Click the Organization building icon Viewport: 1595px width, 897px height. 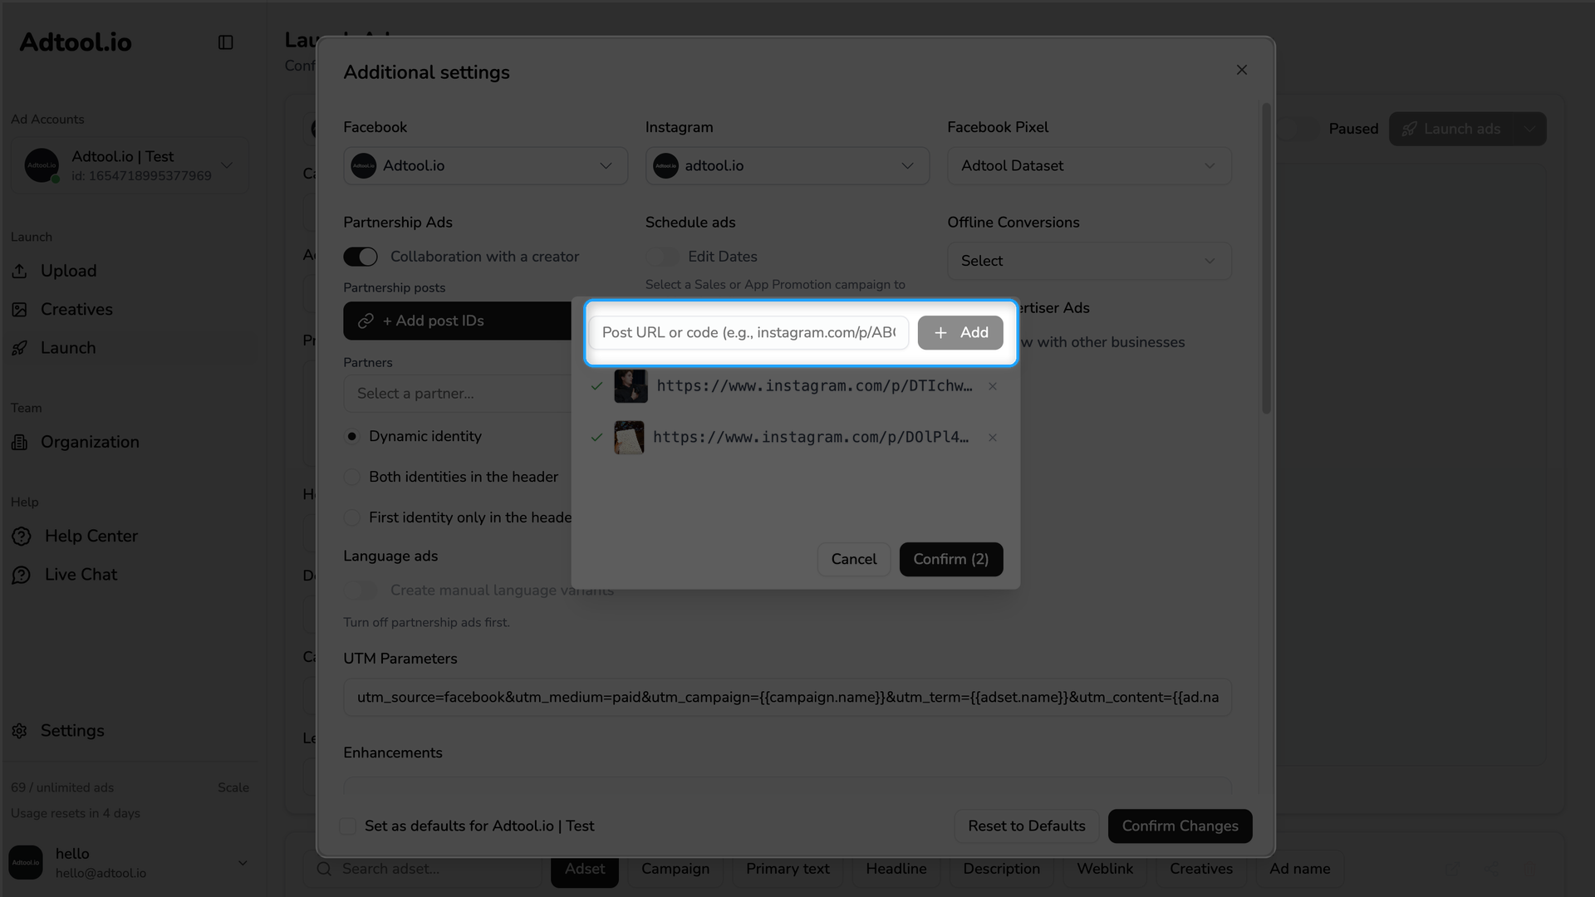[20, 443]
